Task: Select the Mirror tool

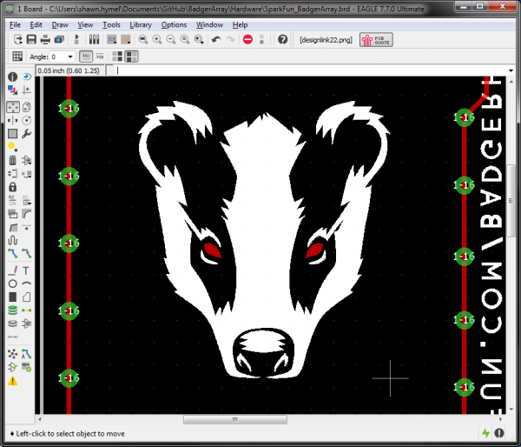Action: 13,120
